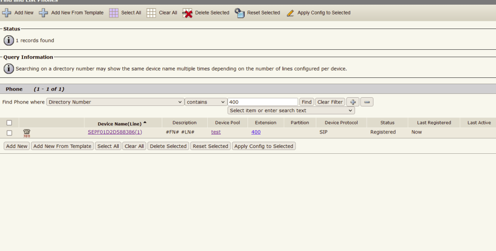Click the Delete Selected red X icon
This screenshot has width=496, height=251.
click(x=187, y=13)
